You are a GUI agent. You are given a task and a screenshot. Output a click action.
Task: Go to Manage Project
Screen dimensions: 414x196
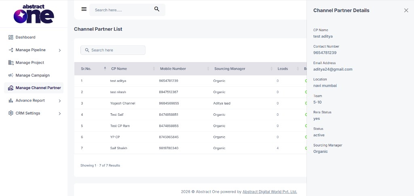click(x=30, y=63)
